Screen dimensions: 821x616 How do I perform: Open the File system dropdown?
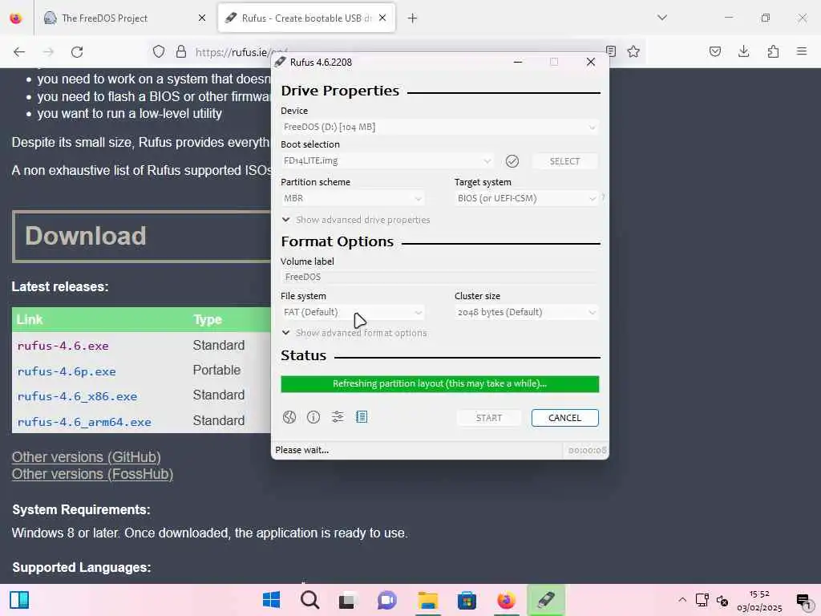click(353, 312)
